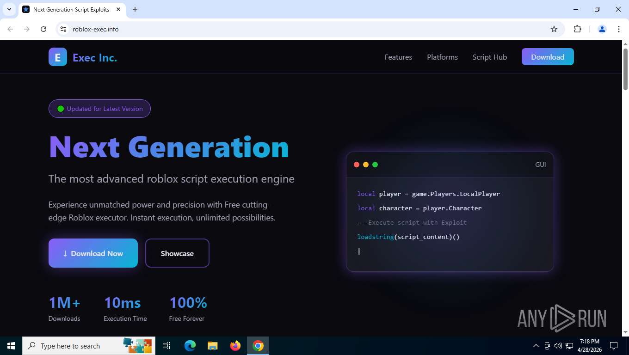The height and width of the screenshot is (355, 629).
Task: Click the 100% Free Forever statistic
Action: (188, 308)
